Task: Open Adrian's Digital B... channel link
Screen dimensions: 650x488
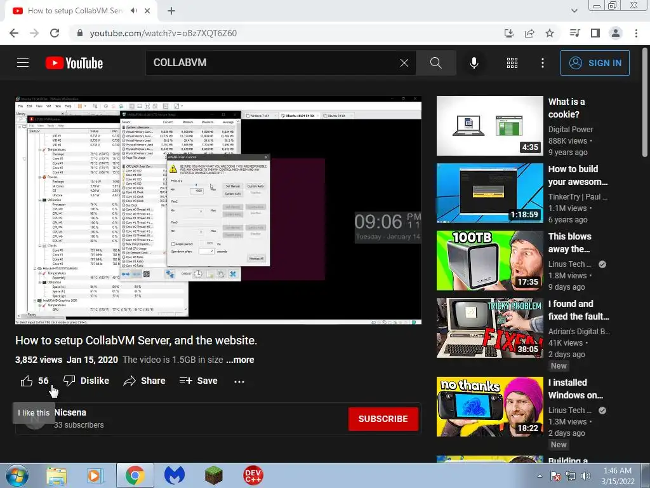Action: pos(579,332)
